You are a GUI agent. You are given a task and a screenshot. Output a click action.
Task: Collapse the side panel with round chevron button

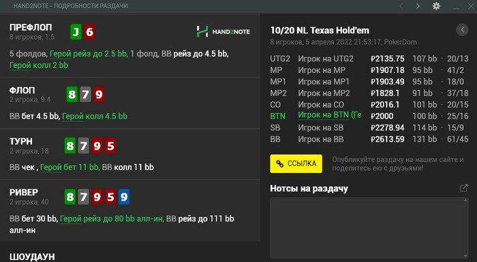462,30
